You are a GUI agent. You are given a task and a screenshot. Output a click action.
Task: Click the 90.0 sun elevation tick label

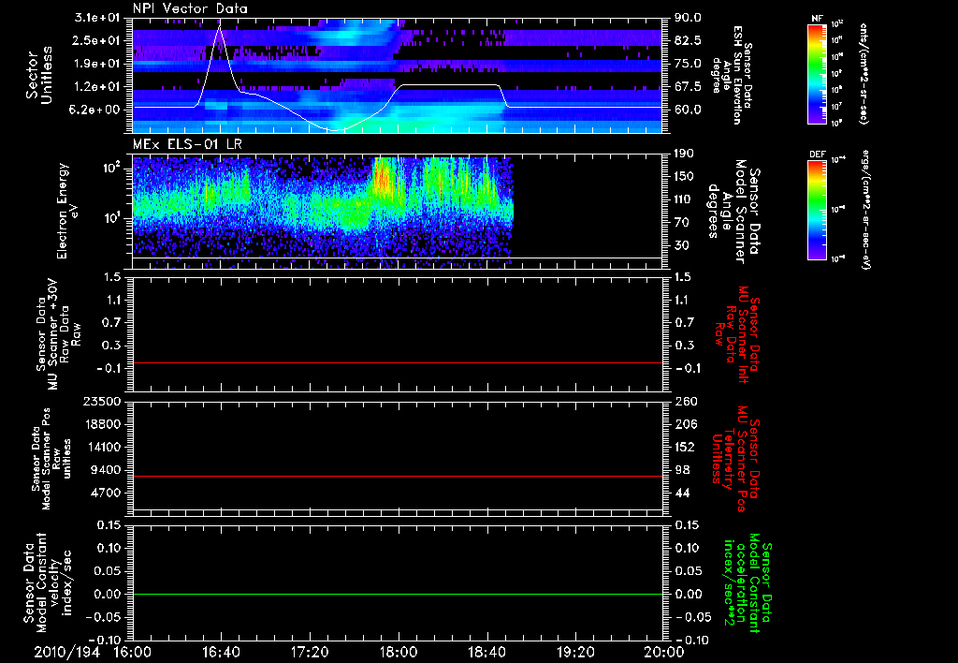[689, 18]
